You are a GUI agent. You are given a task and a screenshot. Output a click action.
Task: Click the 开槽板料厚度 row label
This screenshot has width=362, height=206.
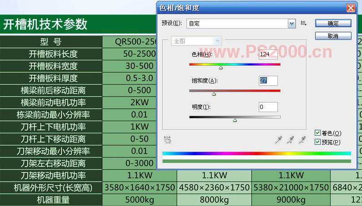[53, 78]
